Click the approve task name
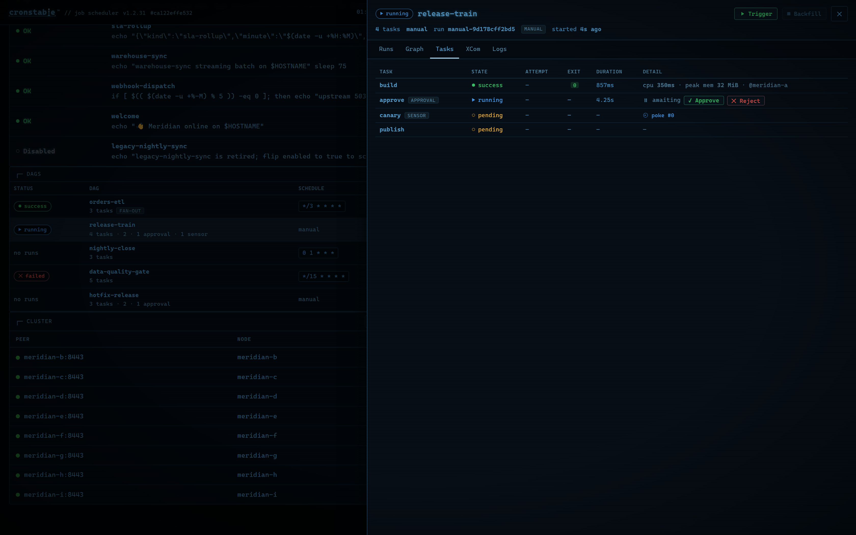The height and width of the screenshot is (535, 856). (x=392, y=100)
